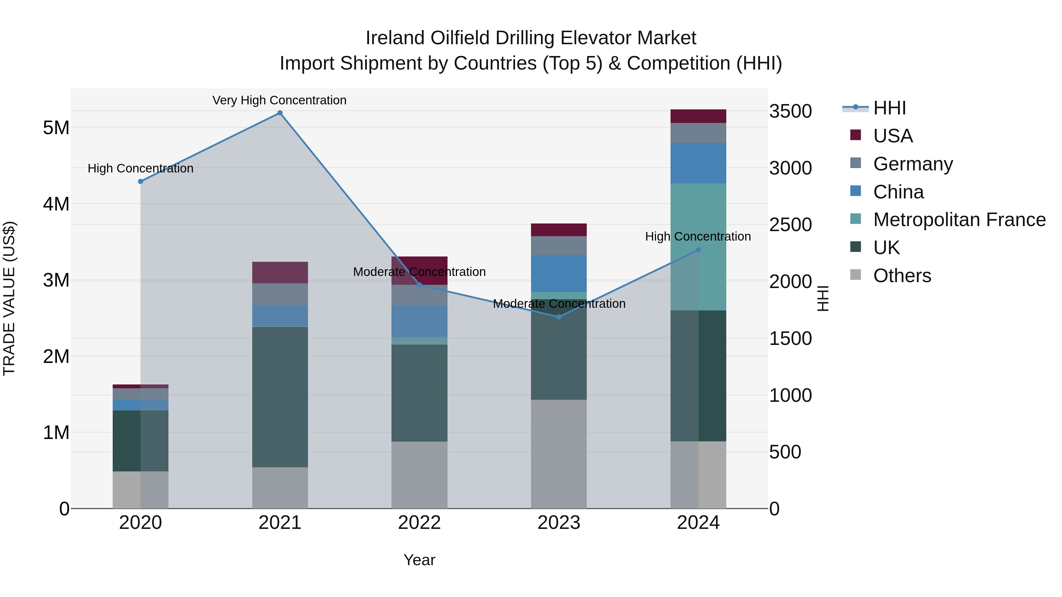Click the USA dark red legend swatch
1062x597 pixels.
[855, 135]
